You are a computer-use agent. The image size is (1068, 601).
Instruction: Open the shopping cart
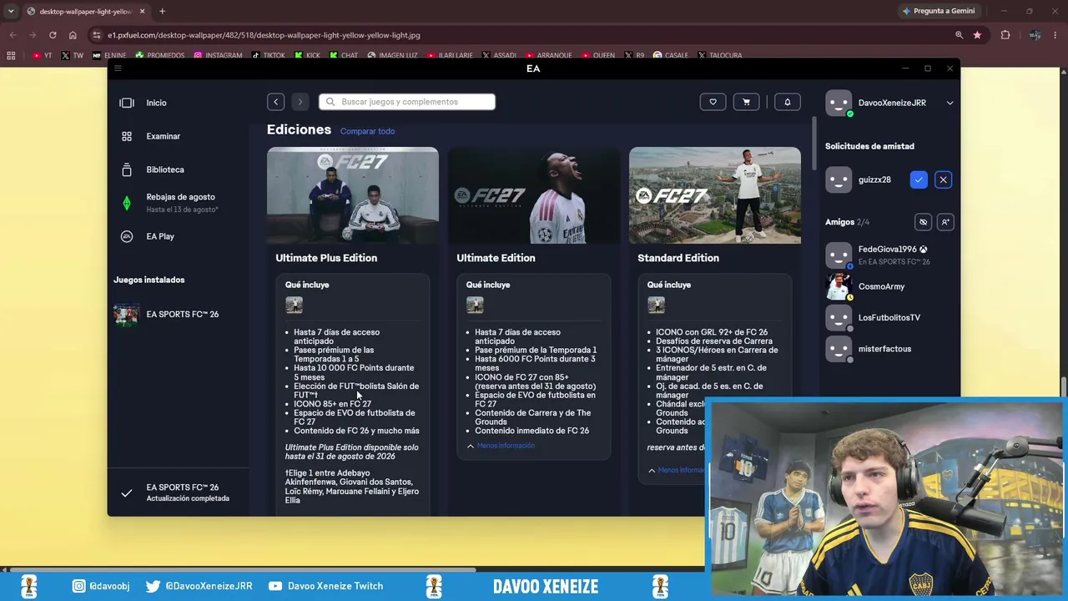[x=746, y=102]
